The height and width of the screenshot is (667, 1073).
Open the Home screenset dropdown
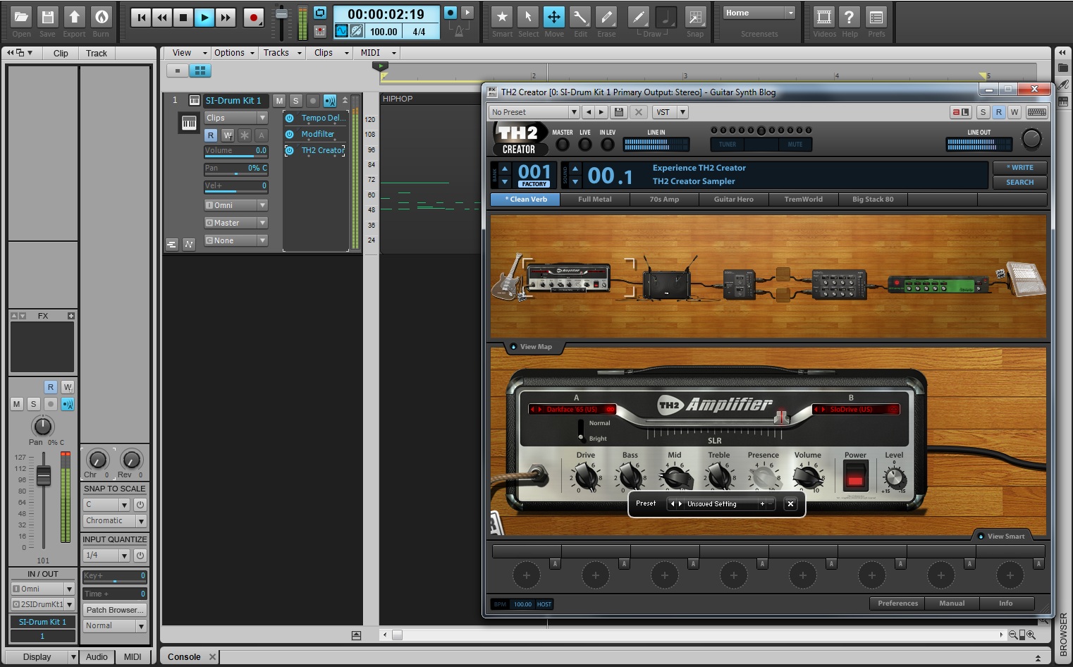tap(759, 13)
